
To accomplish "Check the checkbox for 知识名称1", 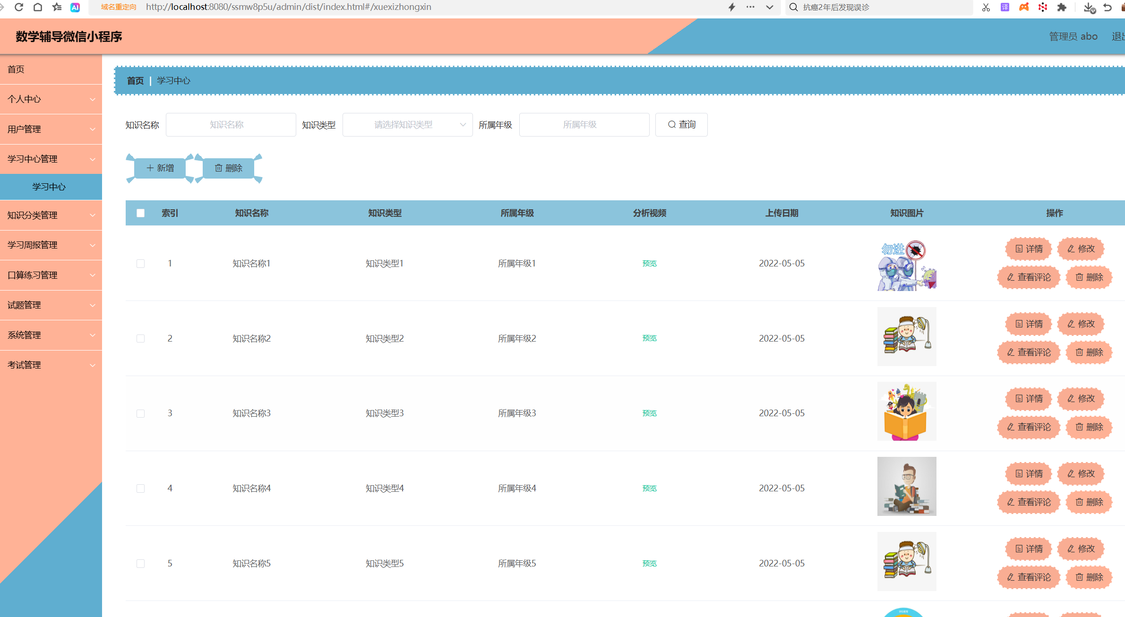I will (x=140, y=264).
